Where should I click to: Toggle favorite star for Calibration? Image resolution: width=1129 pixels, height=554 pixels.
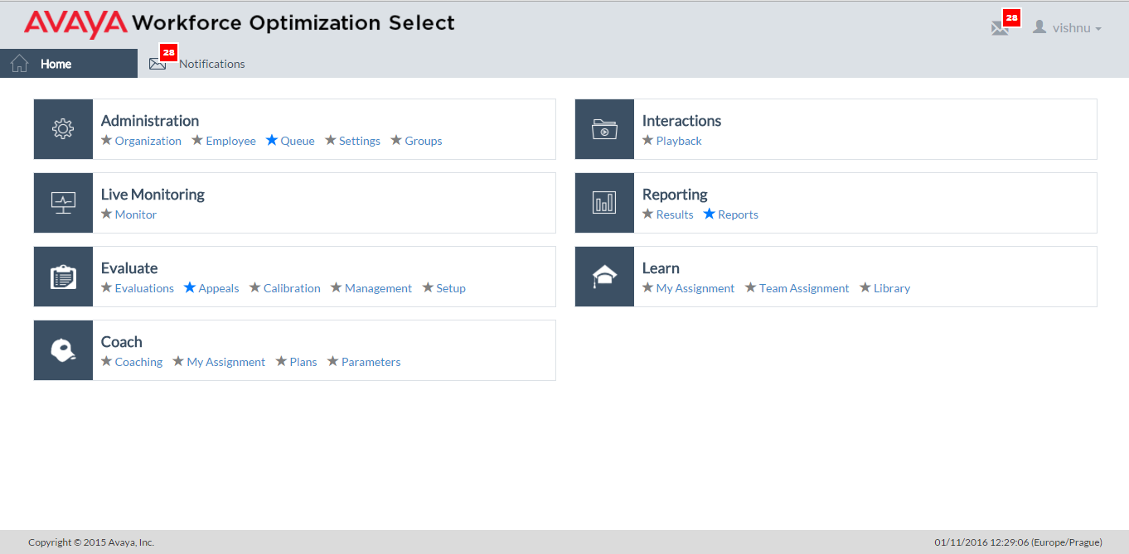click(x=254, y=287)
